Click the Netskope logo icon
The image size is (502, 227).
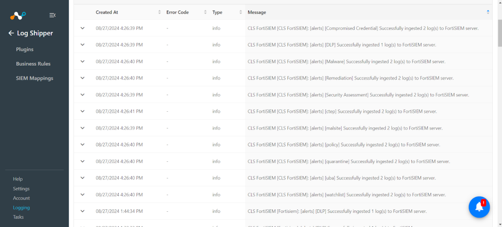pos(18,15)
